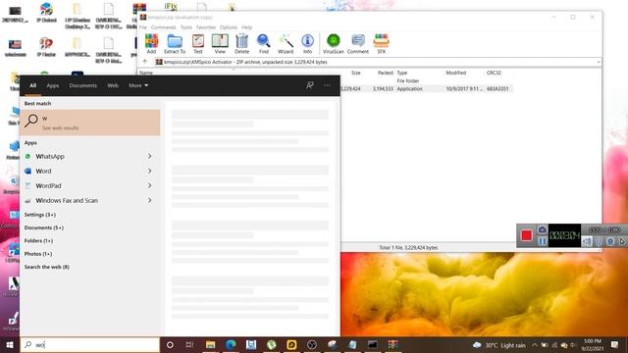Expand the WinRAR address path dropdown
Image resolution: width=628 pixels, height=353 pixels.
(599, 62)
